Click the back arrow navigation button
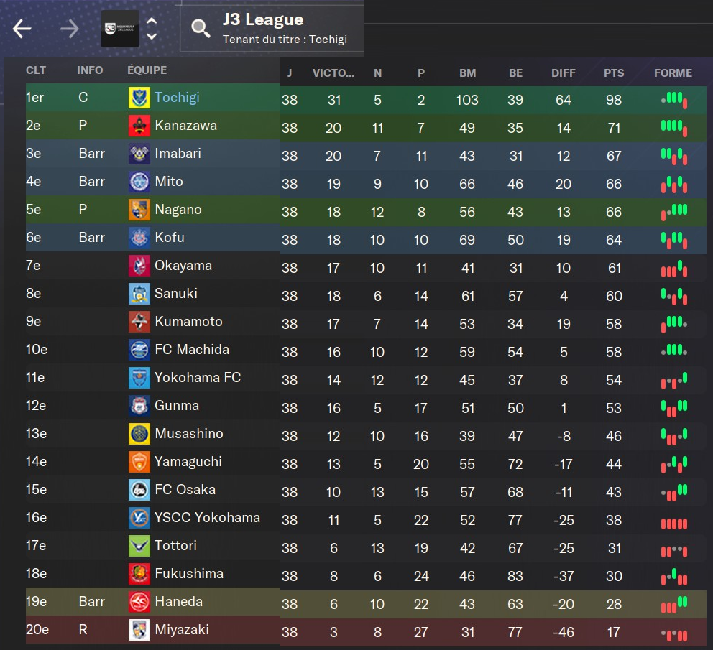Screen dimensions: 713x650 click(x=22, y=29)
